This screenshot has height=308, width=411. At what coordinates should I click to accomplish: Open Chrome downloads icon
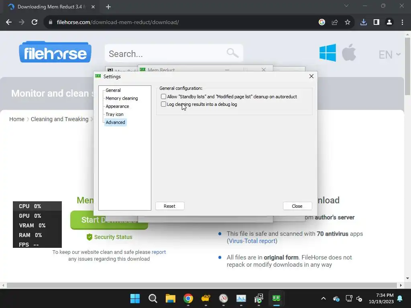coord(364,22)
